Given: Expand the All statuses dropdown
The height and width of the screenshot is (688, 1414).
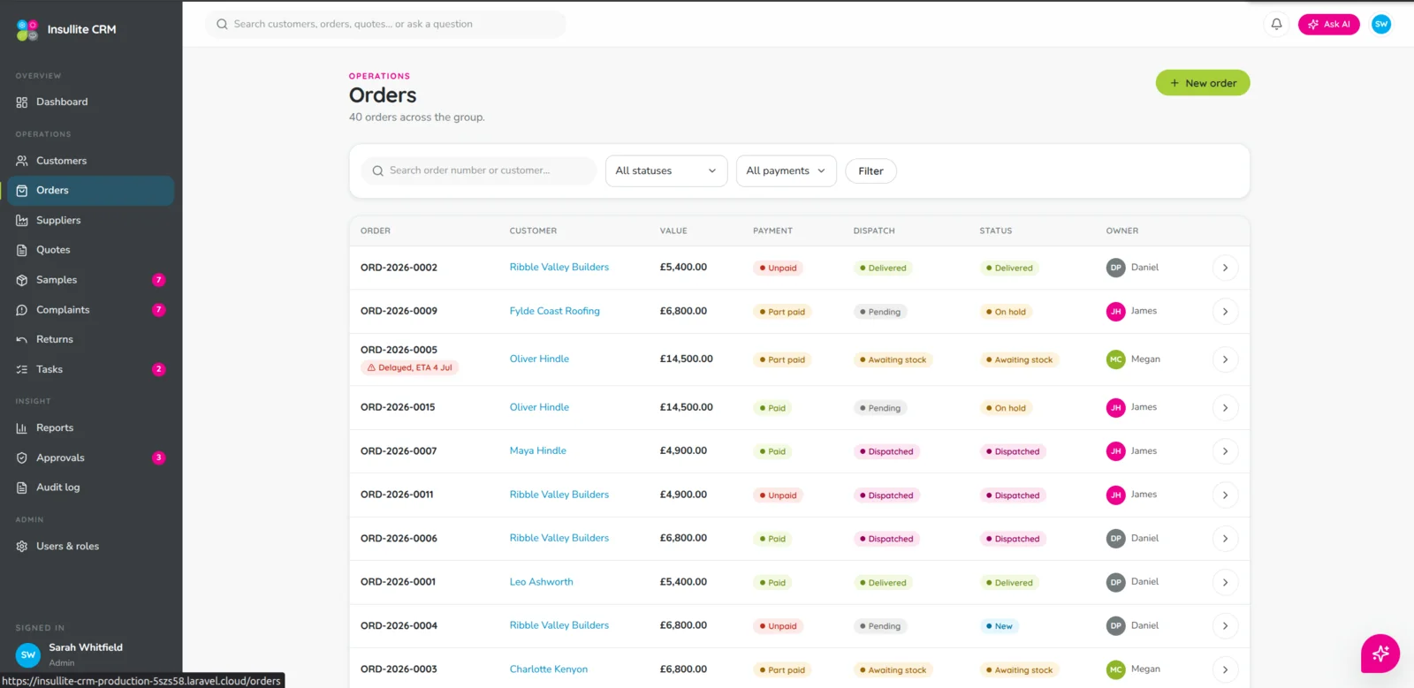Looking at the screenshot, I should tap(666, 171).
